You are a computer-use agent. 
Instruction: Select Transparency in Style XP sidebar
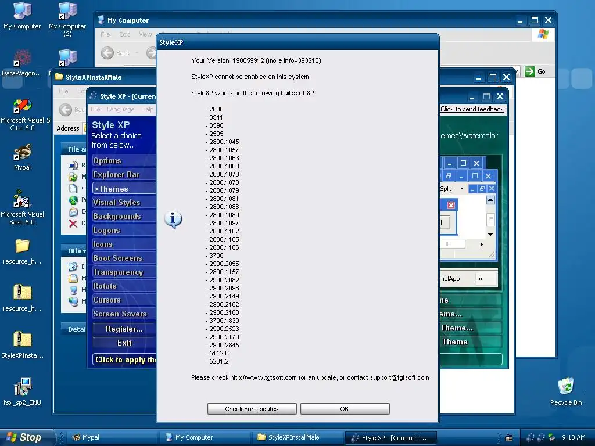click(x=124, y=272)
